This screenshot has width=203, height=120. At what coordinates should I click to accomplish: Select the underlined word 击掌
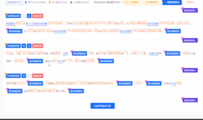coord(65,53)
